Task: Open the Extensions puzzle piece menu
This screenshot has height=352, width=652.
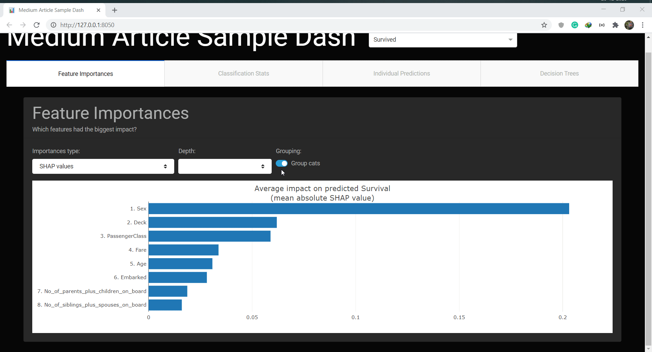Action: pyautogui.click(x=615, y=25)
